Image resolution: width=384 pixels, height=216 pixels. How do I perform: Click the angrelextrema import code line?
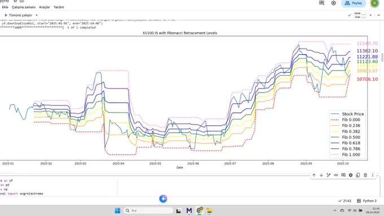21,193
